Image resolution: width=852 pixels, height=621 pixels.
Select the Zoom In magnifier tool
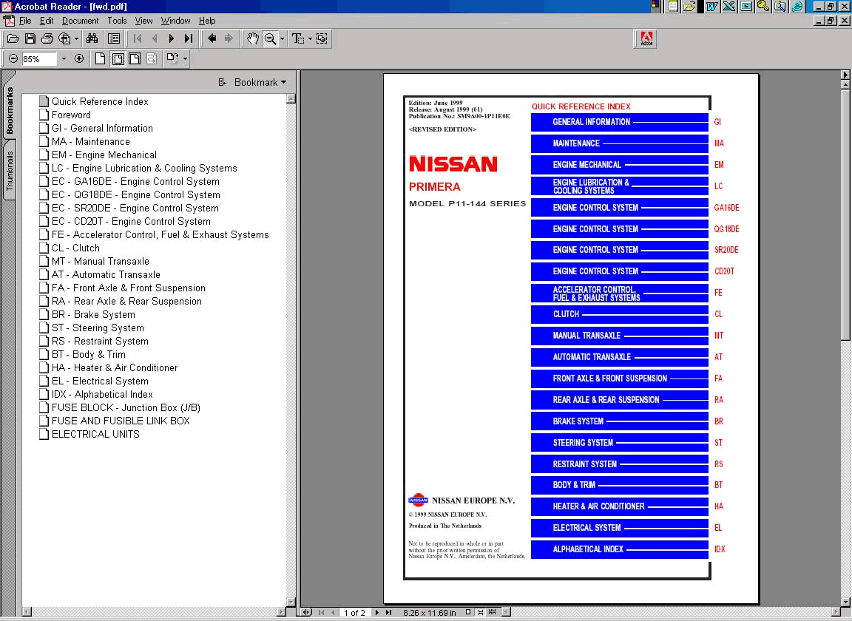point(270,38)
